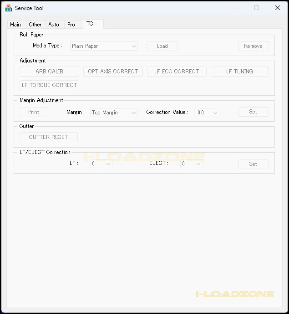Switch to the Main tab
Image resolution: width=289 pixels, height=314 pixels.
pyautogui.click(x=15, y=25)
